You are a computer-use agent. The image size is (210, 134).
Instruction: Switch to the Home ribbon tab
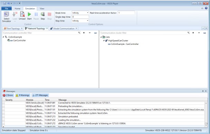point(18,8)
